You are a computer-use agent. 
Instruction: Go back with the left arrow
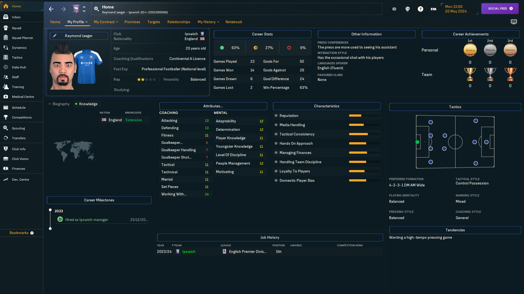tap(51, 9)
